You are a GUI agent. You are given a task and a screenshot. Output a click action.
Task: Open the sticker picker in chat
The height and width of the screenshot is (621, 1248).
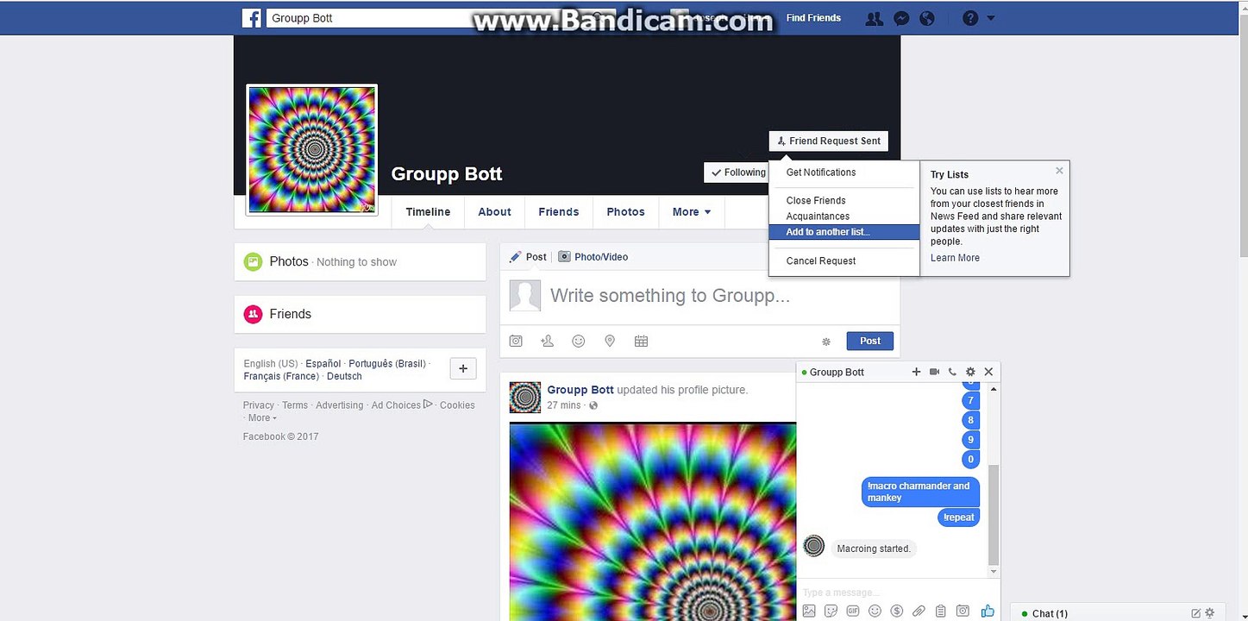pyautogui.click(x=831, y=612)
